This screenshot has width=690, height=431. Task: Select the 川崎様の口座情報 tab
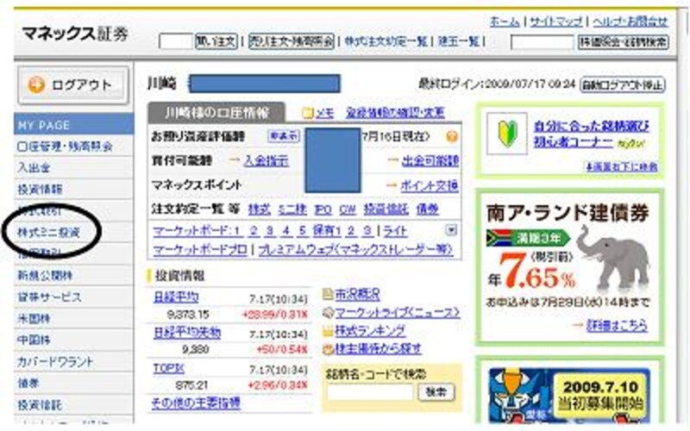[x=216, y=113]
